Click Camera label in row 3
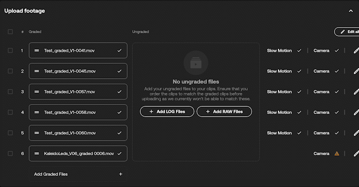This screenshot has width=359, height=187. tap(321, 92)
